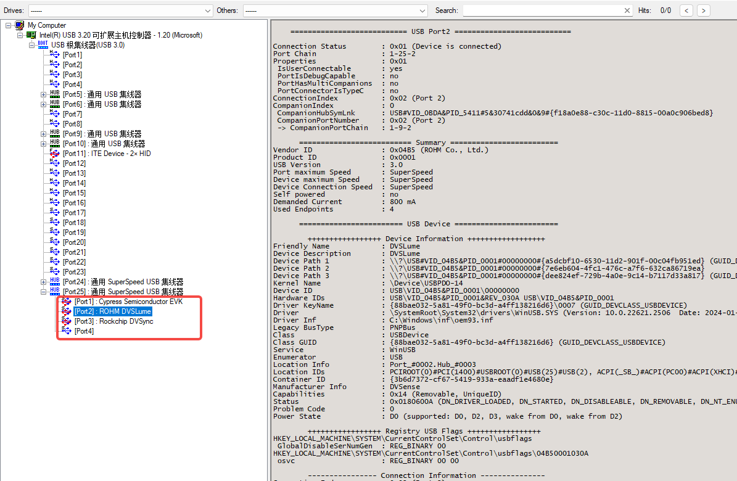Viewport: 737px width, 481px height.
Task: Click the hub icon for Port5
Action: (55, 94)
